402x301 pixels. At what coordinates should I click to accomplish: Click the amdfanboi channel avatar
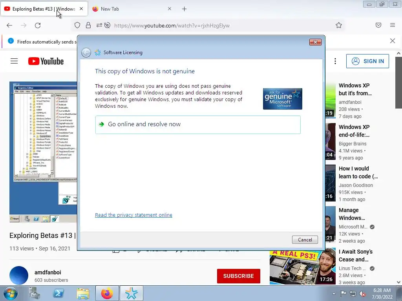[19, 276]
